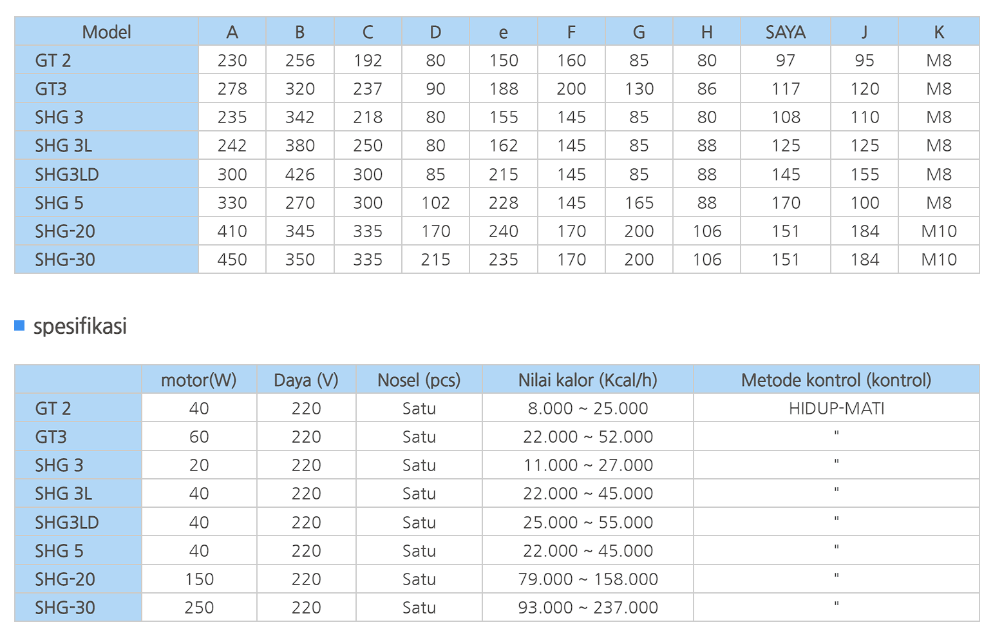993x638 pixels.
Task: Click the HIDUP-MATI cell
Action: [836, 408]
